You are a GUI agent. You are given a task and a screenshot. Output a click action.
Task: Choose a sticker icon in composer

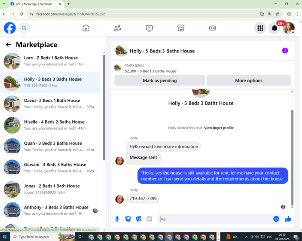(x=139, y=219)
